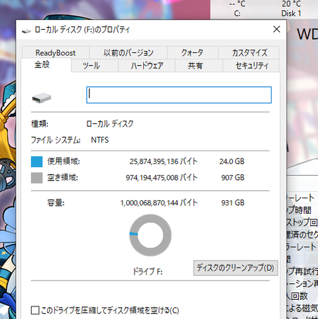318x319 pixels.
Task: Click the 907 GB free size
Action: pyautogui.click(x=233, y=178)
